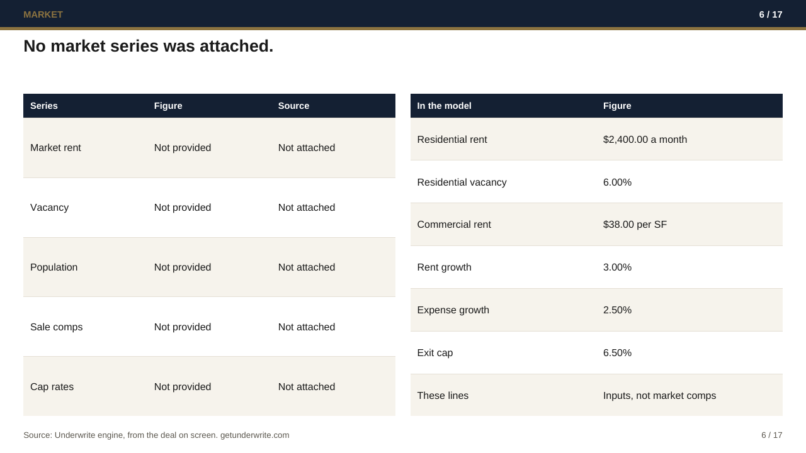The height and width of the screenshot is (453, 806).
Task: Select the $38.00 per SF value
Action: tap(635, 225)
